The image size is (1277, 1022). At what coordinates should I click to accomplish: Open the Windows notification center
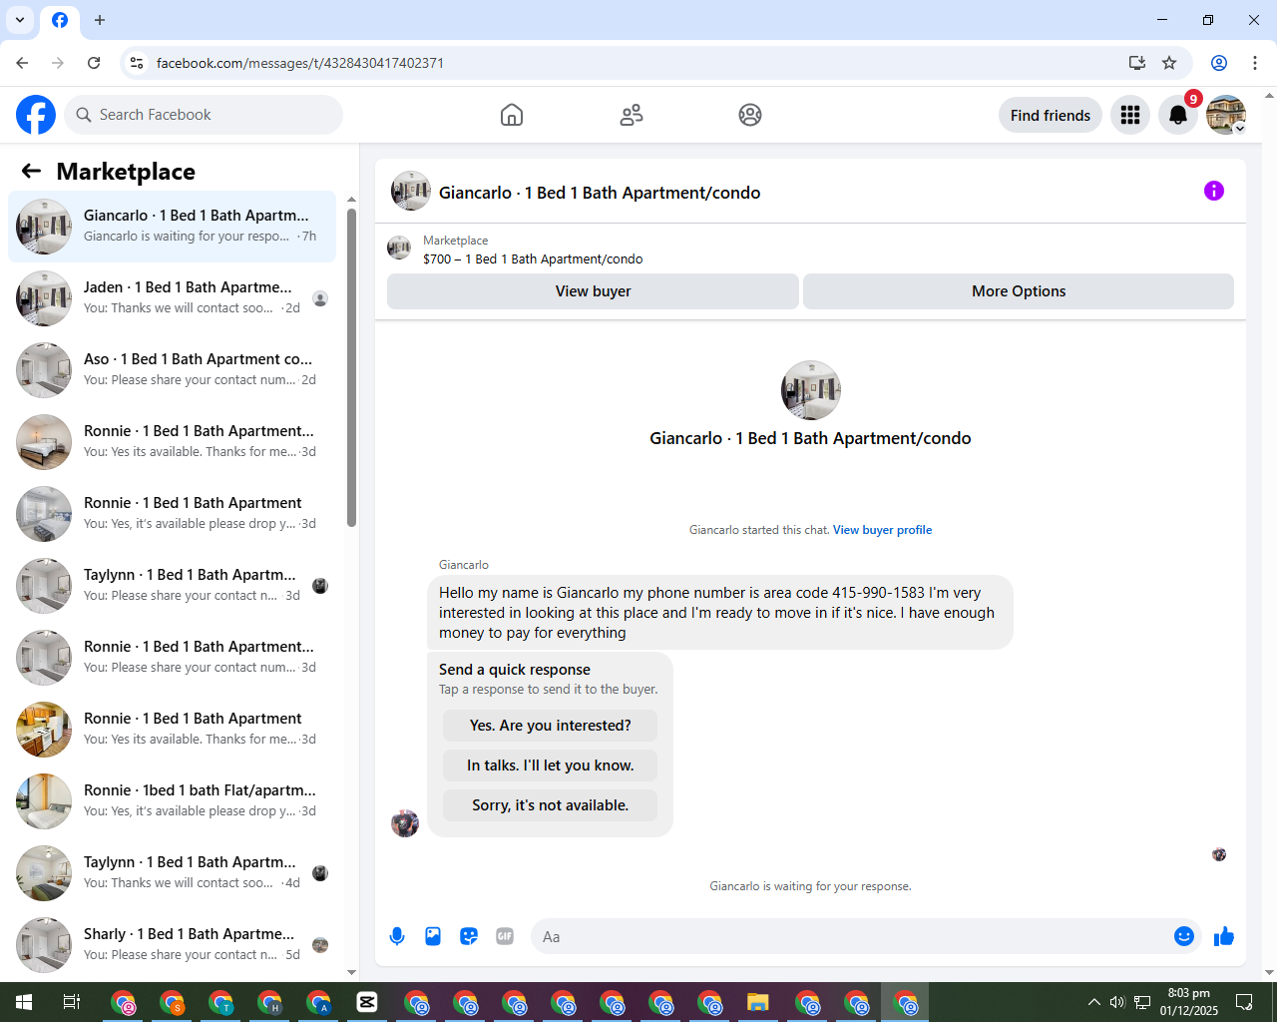(x=1245, y=1002)
